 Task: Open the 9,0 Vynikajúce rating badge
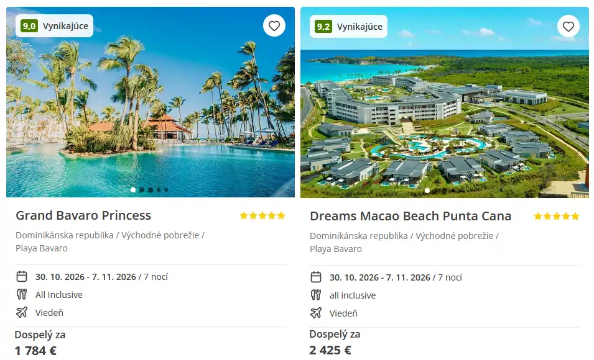pos(55,25)
